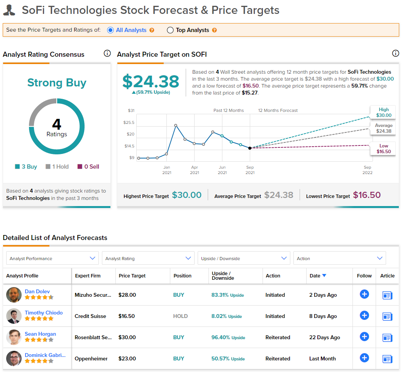Screen dimensions: 405x372
Task: Follow Dan Dolev with plus icon
Action: click(x=364, y=294)
